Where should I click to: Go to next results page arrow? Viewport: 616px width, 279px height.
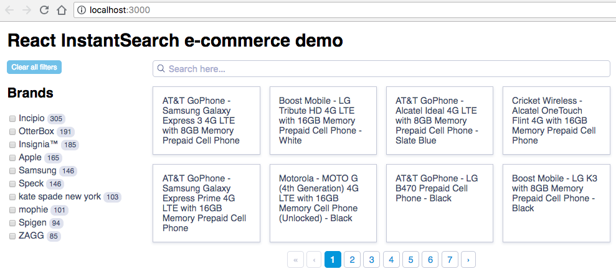click(x=468, y=260)
